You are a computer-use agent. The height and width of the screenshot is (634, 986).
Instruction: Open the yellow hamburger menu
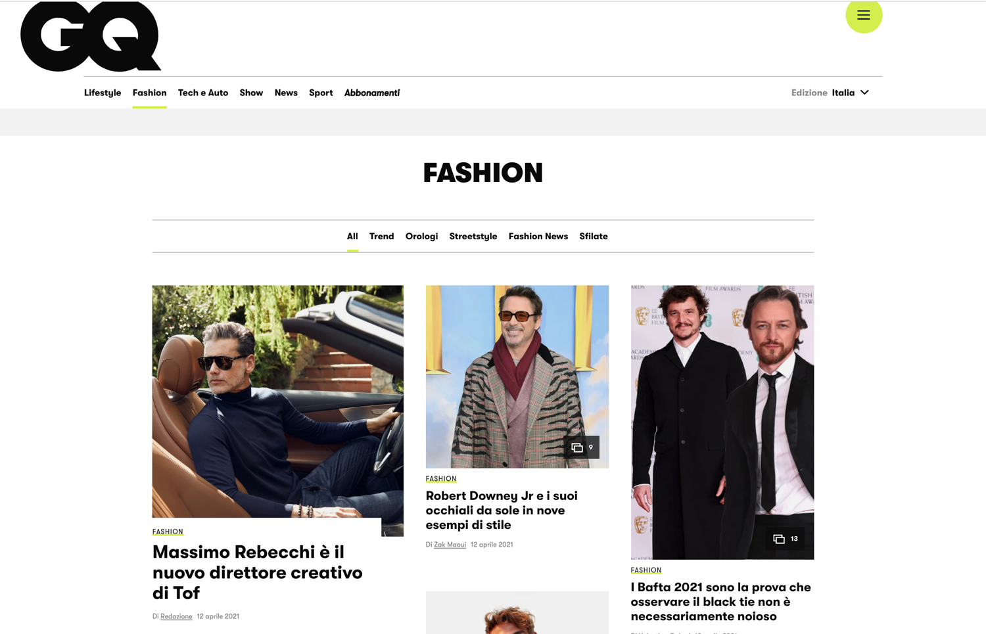[863, 16]
